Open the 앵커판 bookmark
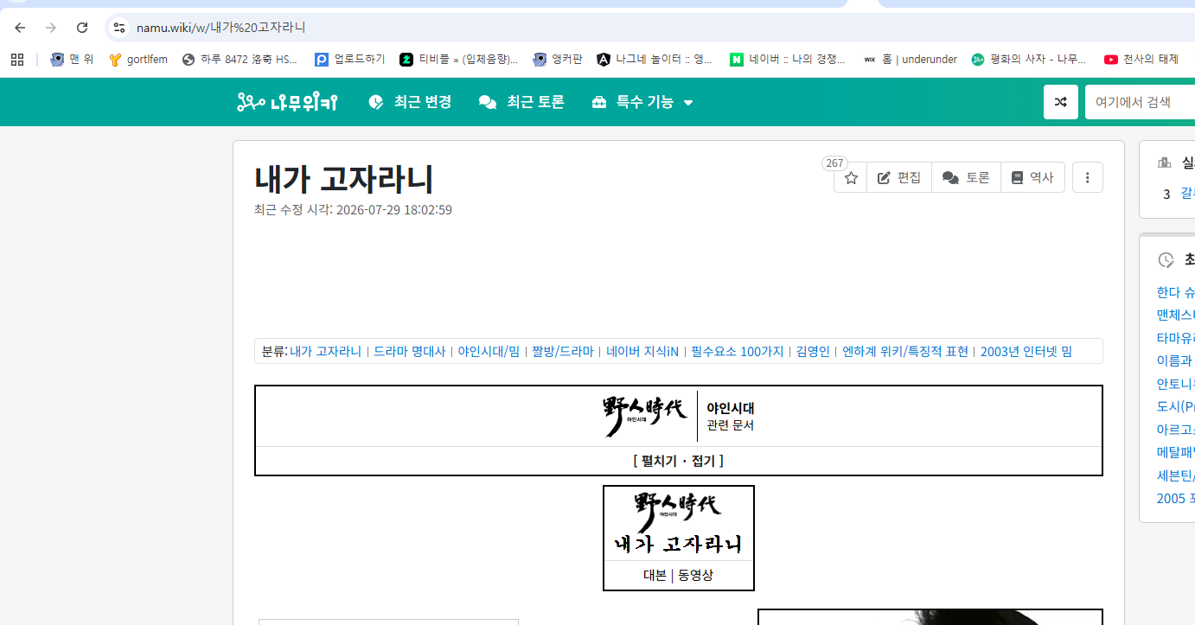The image size is (1195, 625). [558, 59]
